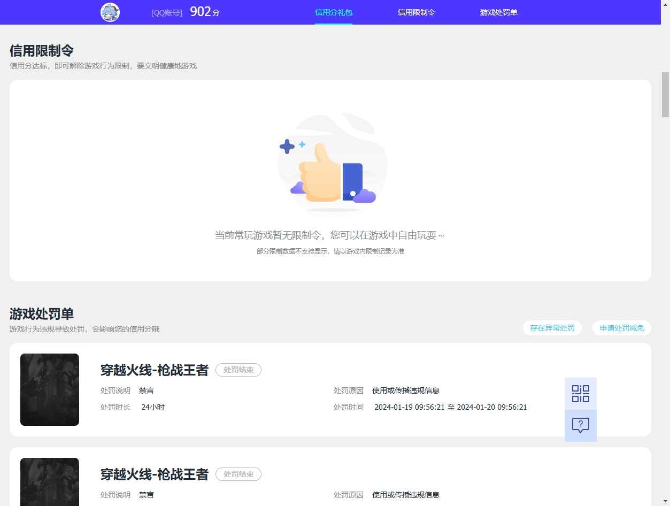The image size is (670, 506).
Task: Click 处罚结束 tag on first penalty card
Action: 238,370
